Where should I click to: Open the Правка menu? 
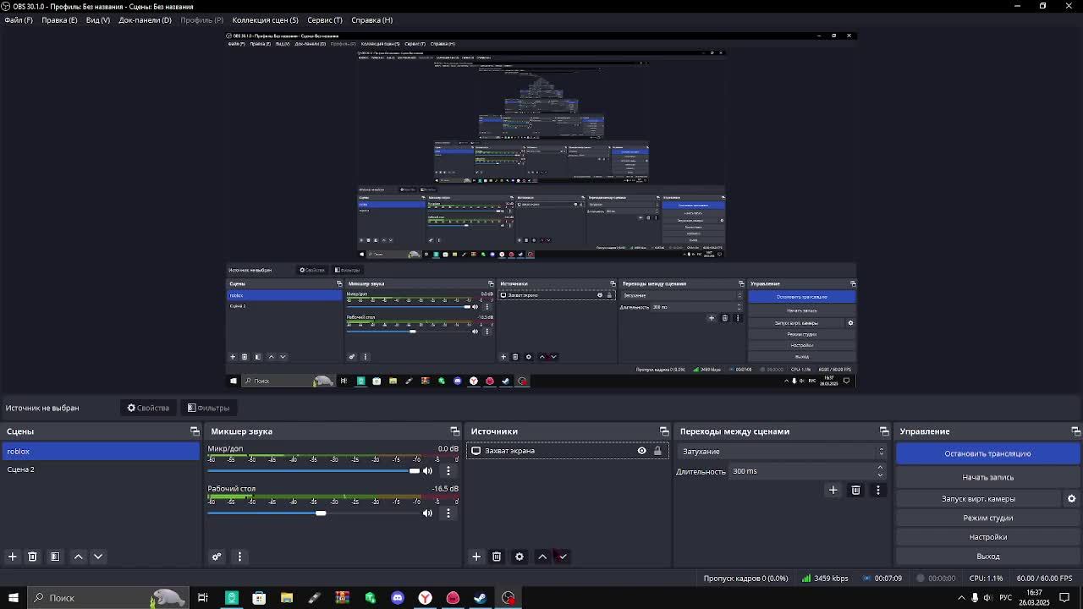pos(59,19)
